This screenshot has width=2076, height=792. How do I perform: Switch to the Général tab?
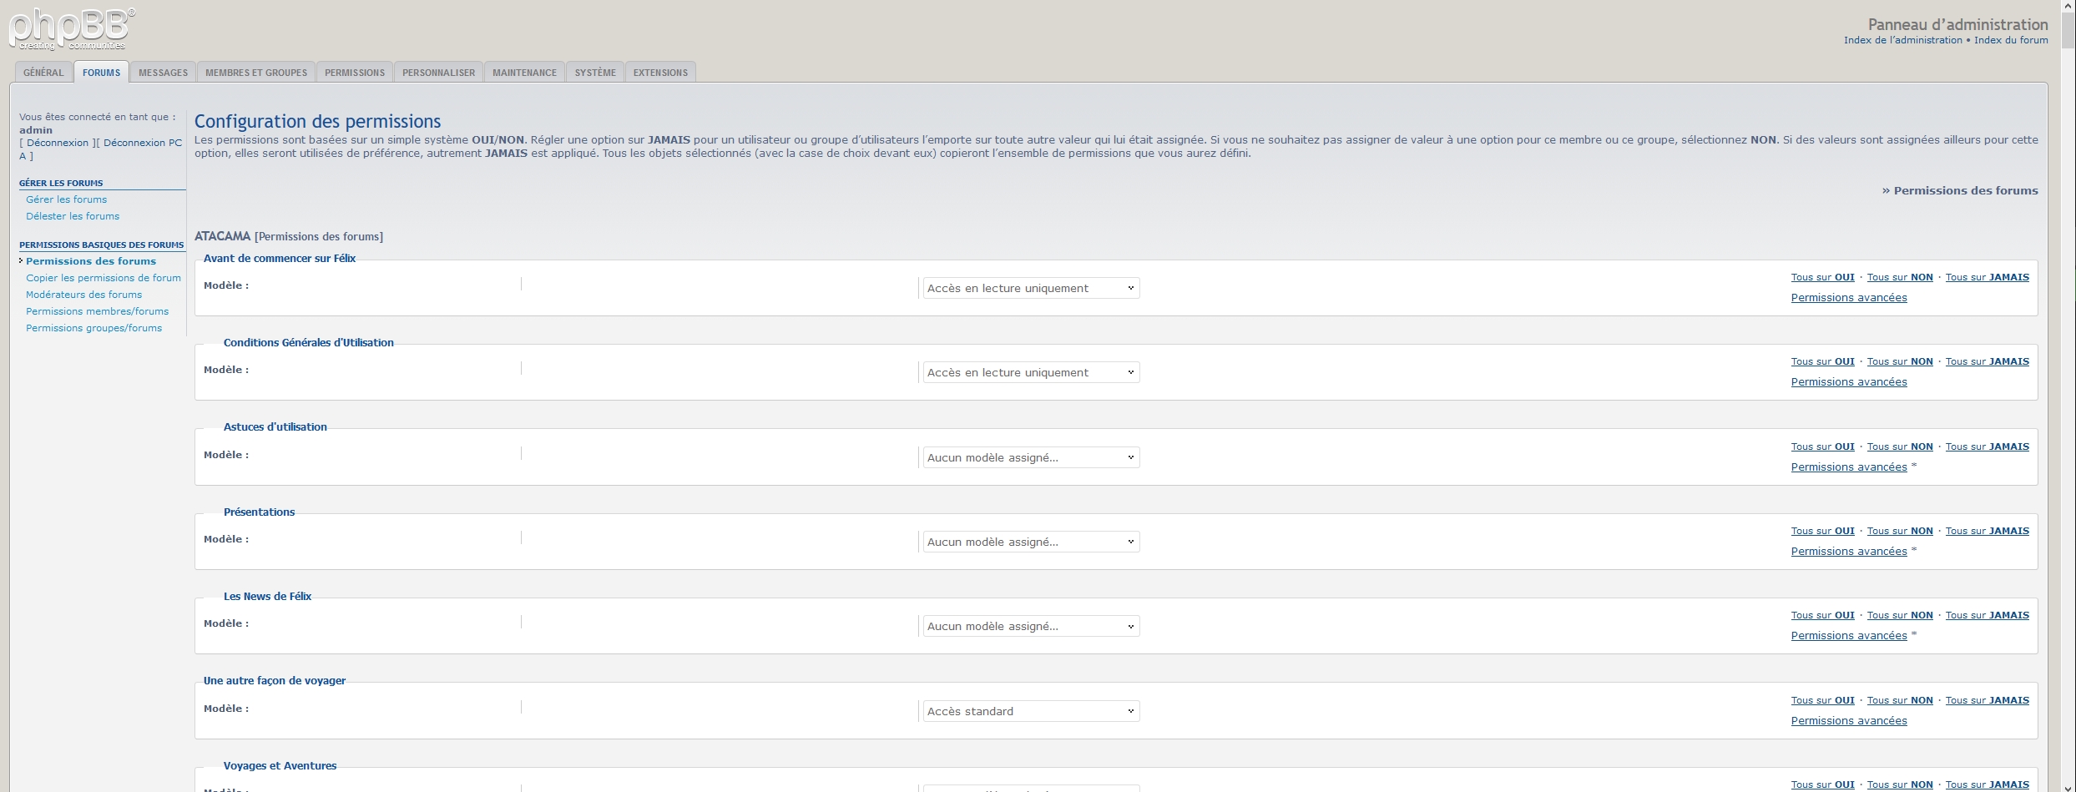pos(43,73)
